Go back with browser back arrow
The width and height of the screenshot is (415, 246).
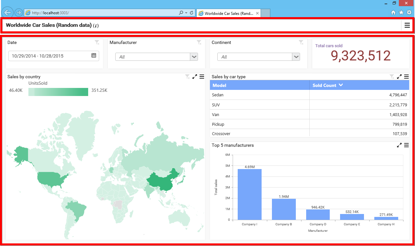point(7,13)
